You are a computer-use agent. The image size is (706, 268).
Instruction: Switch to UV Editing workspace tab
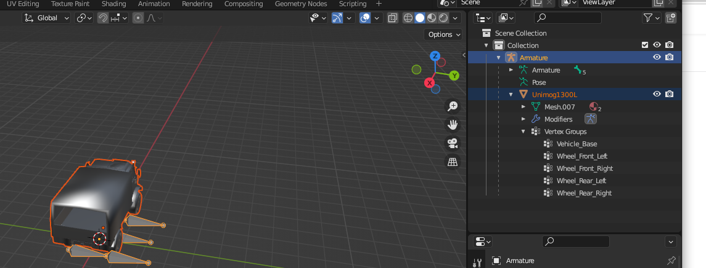[23, 4]
